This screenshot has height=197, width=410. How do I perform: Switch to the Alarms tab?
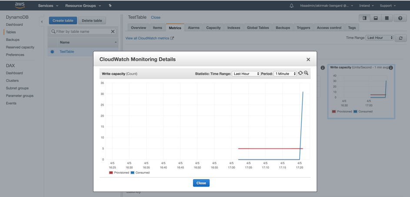pyautogui.click(x=193, y=28)
